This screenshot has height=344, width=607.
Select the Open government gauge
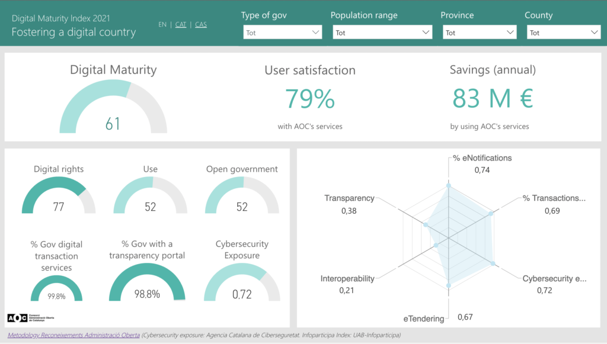pos(242,195)
